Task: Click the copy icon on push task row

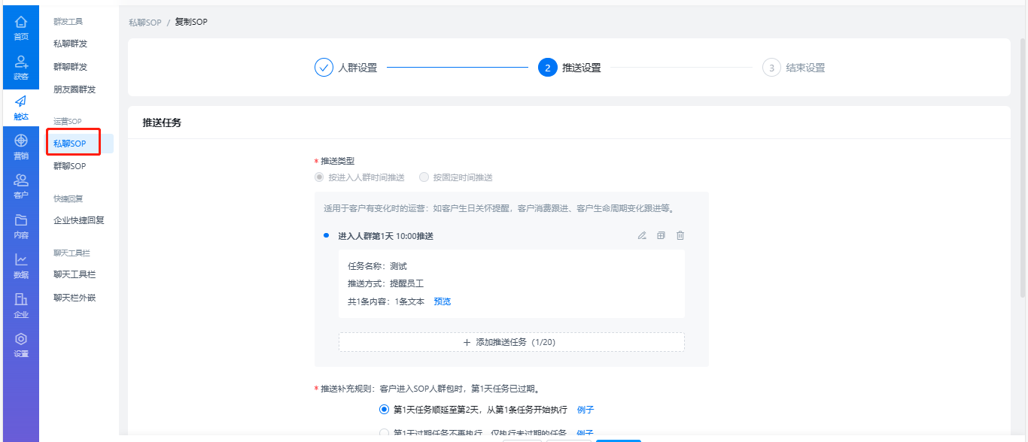Action: (x=661, y=235)
